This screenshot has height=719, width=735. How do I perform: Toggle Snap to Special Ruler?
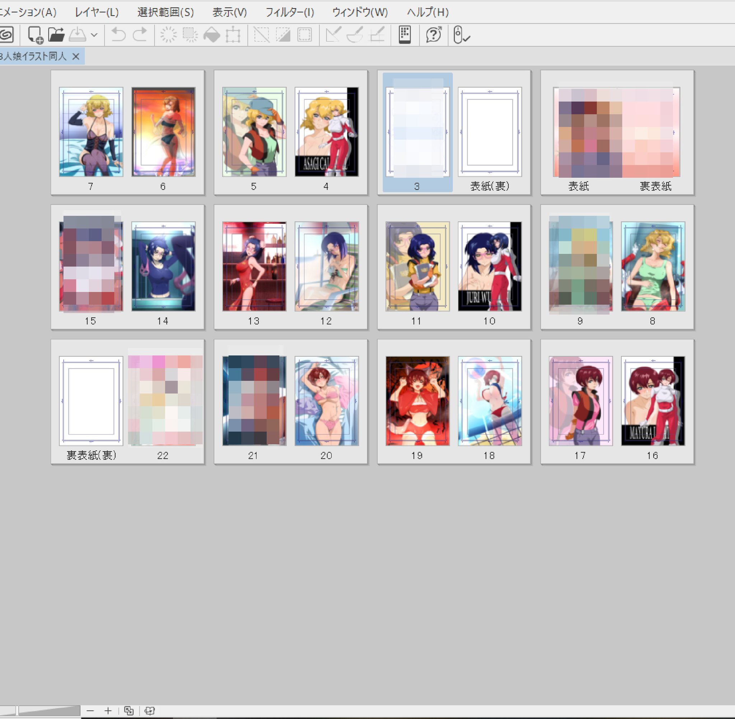coord(355,35)
